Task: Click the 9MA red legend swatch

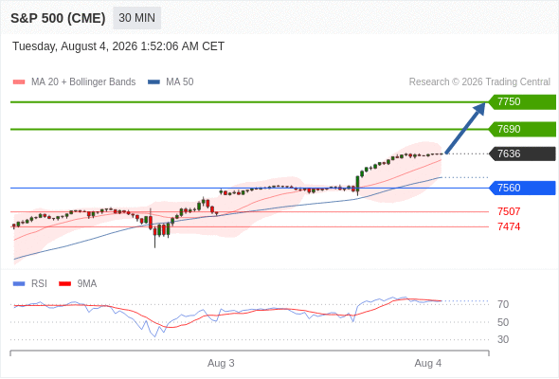Action: tap(64, 284)
